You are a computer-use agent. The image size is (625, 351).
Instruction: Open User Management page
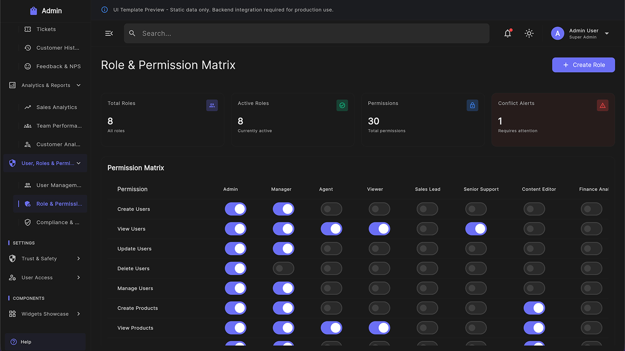click(51, 185)
